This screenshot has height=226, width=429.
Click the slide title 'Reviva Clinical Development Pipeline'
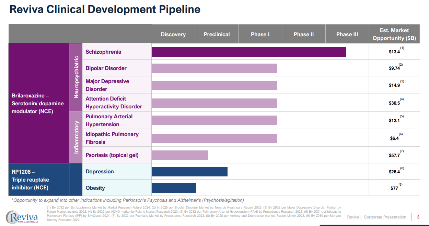[x=105, y=9]
